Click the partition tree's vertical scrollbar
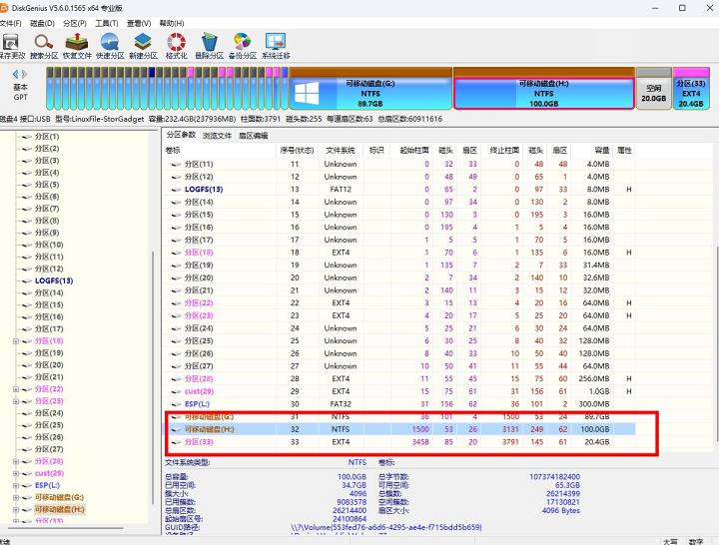The image size is (719, 545). coord(152,376)
